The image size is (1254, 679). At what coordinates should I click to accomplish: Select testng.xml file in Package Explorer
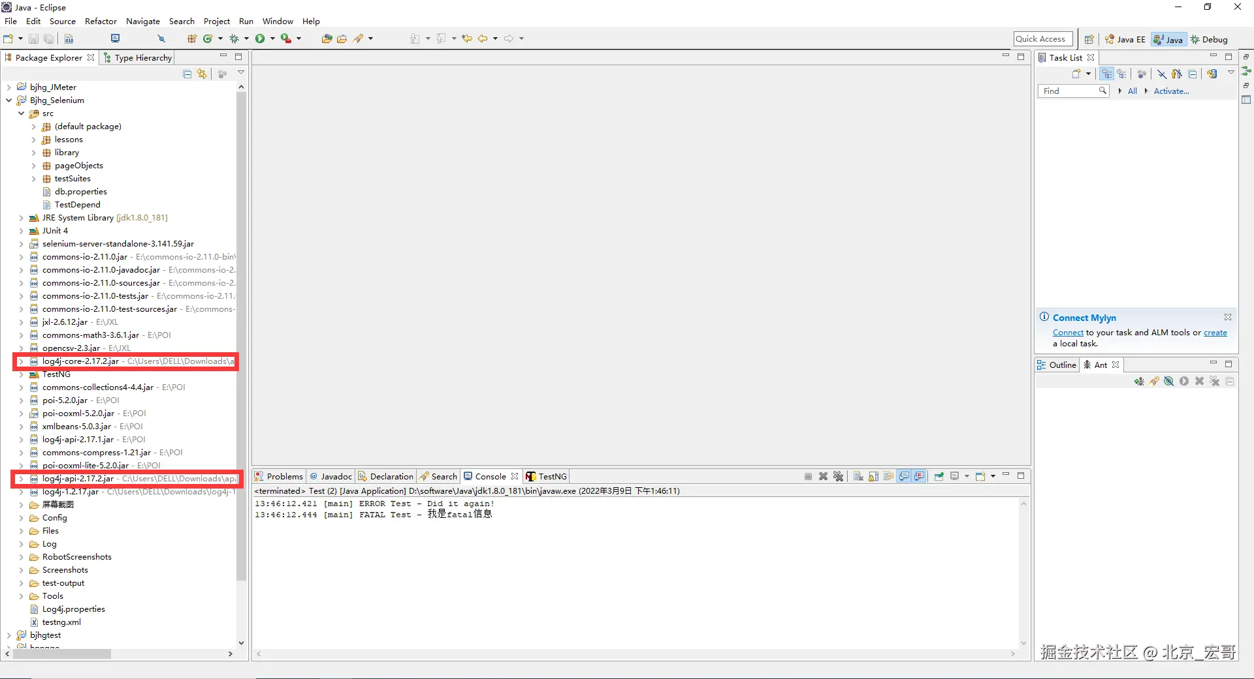[61, 622]
